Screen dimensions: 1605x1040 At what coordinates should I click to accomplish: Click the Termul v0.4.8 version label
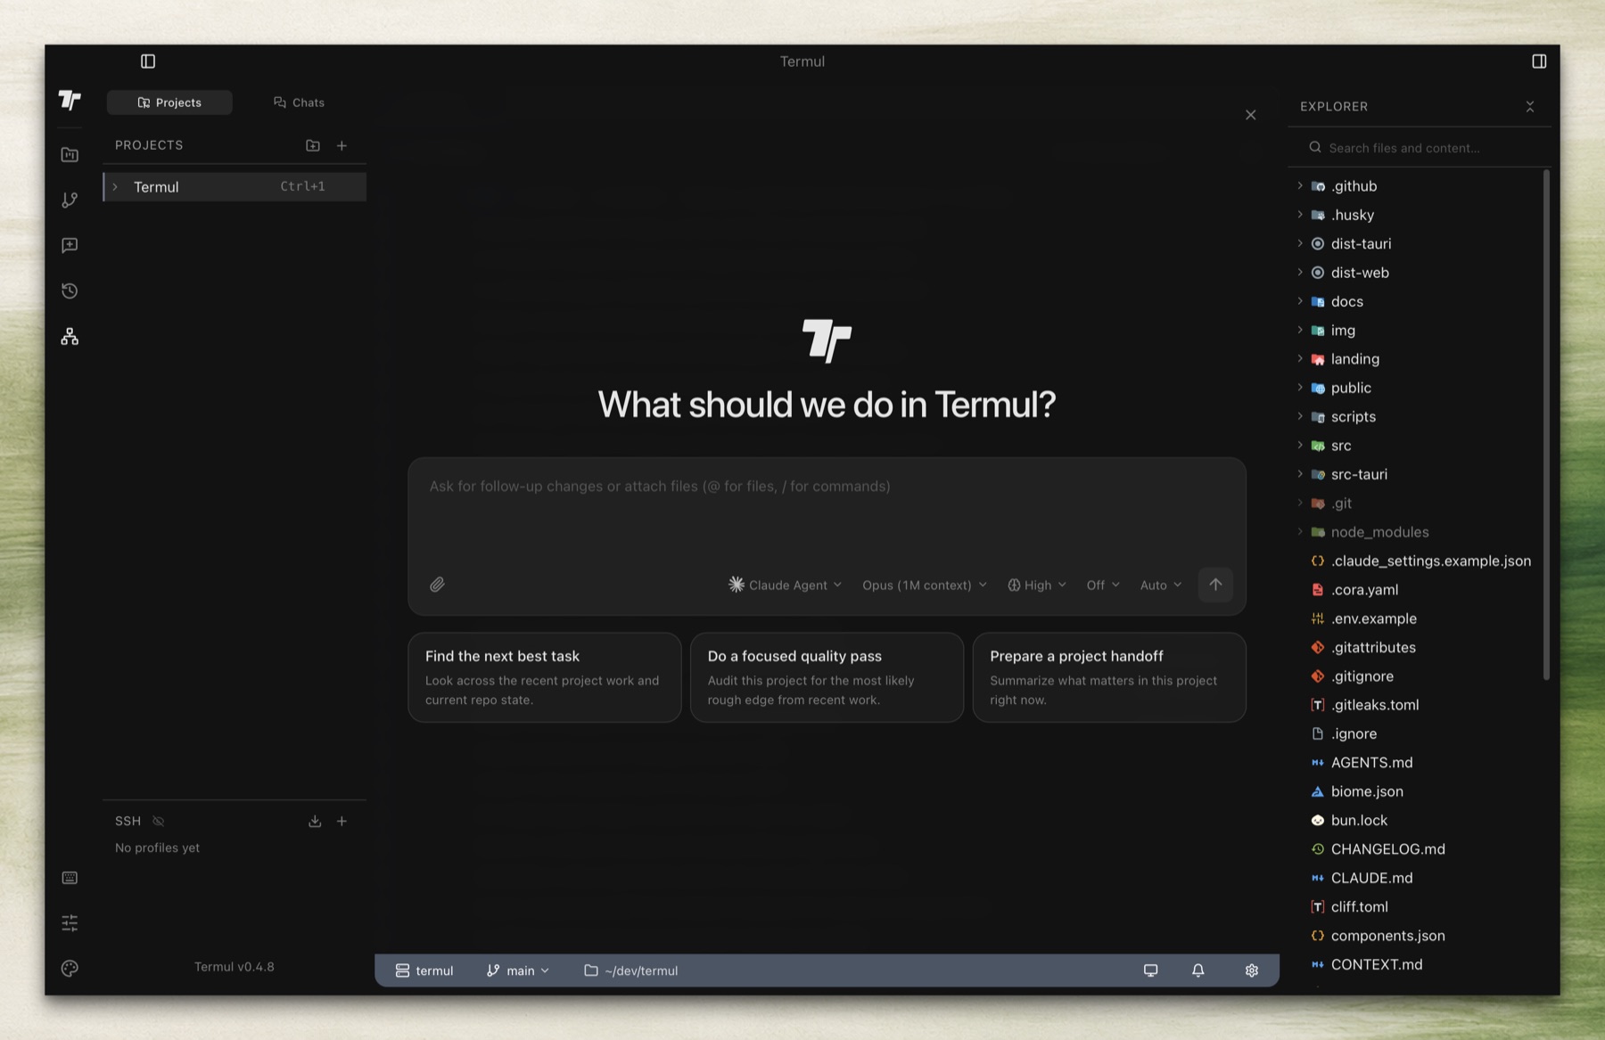(235, 967)
